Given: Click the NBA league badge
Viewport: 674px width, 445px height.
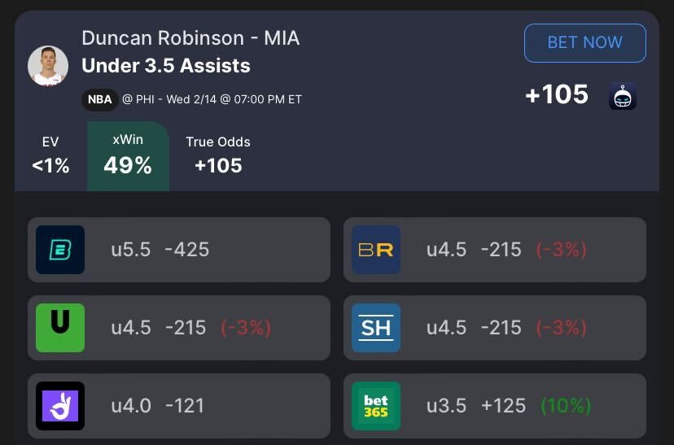Looking at the screenshot, I should click(99, 100).
